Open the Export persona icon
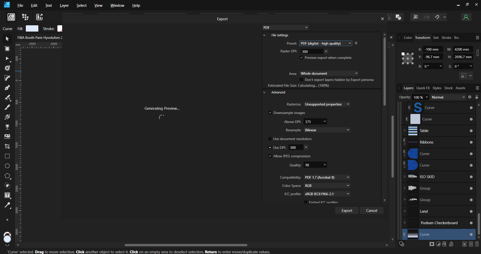Viewport: 481px width, 254px height. [39, 17]
